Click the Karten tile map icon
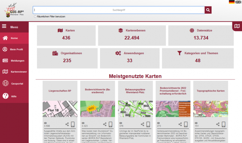 pos(60,30)
